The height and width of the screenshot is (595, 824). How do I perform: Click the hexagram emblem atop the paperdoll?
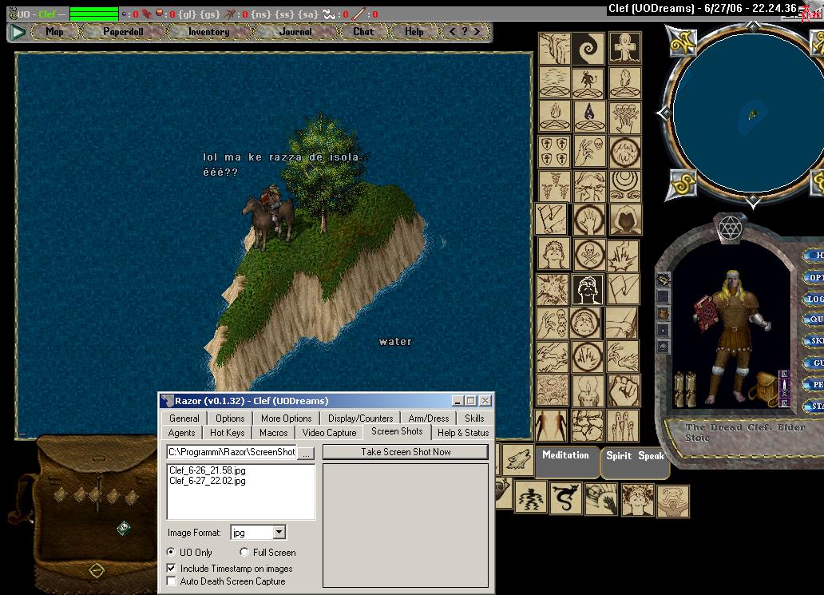point(731,228)
